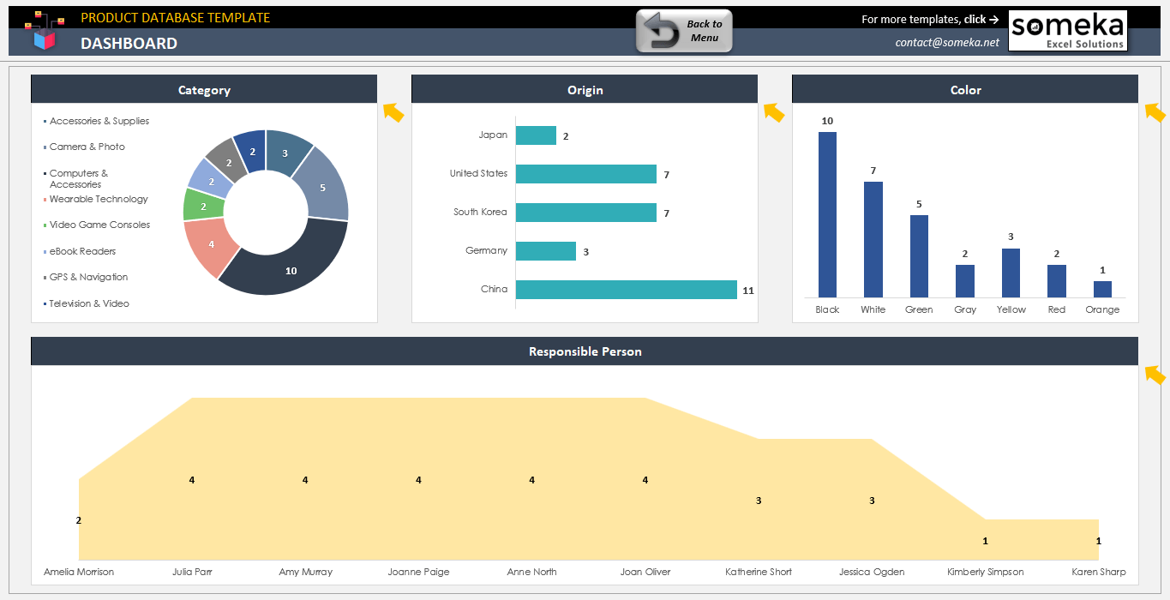Screen dimensions: 1170x600
Task: Select the Orange axis label
Action: coord(1102,309)
